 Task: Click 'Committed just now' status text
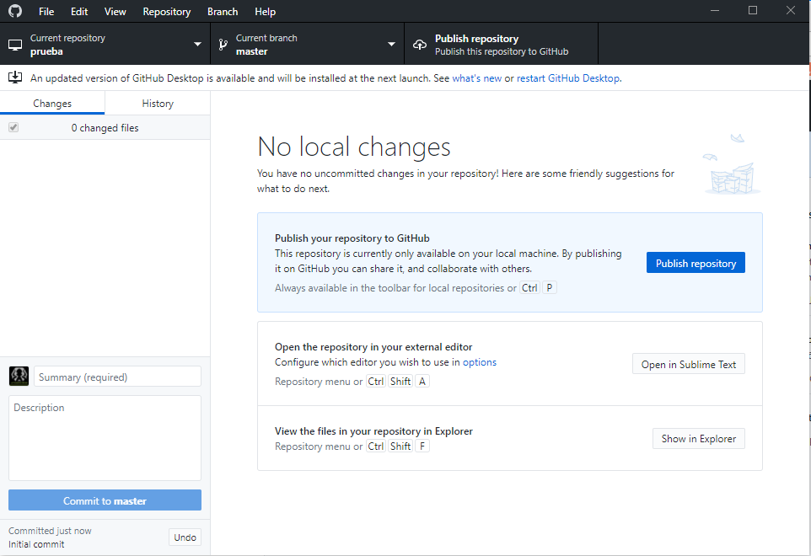coord(50,531)
